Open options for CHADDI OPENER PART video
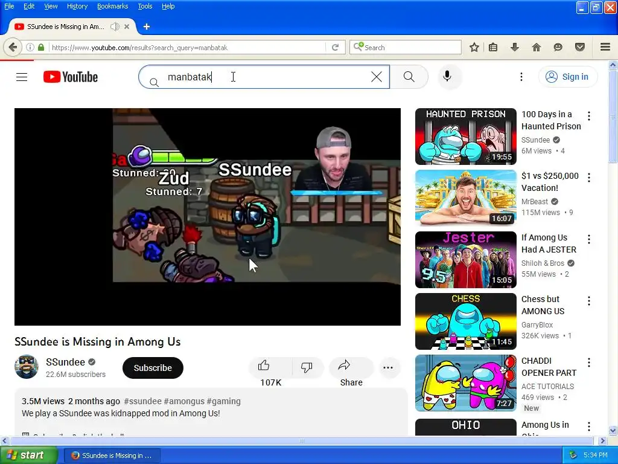Screen dimensions: 618x464 (589, 362)
